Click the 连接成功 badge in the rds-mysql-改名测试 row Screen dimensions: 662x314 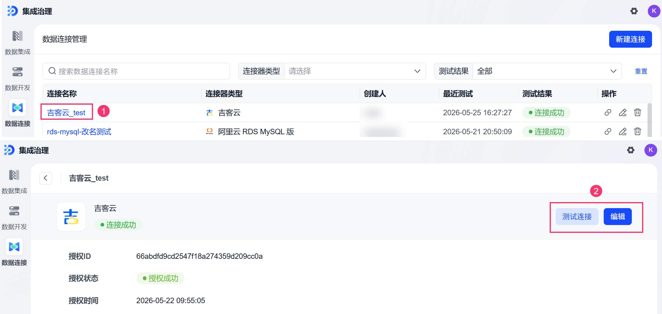(546, 132)
